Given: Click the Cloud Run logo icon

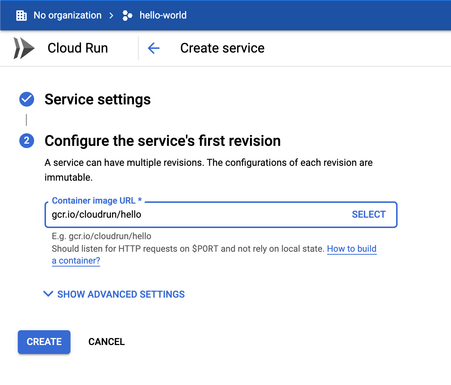Looking at the screenshot, I should tap(24, 48).
